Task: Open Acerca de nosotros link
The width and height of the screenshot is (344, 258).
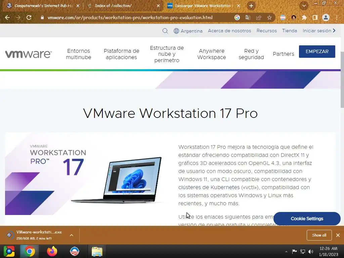Action: (x=229, y=31)
